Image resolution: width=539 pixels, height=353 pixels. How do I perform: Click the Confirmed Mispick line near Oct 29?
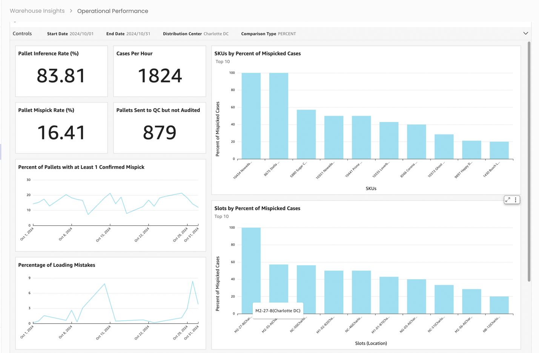[182, 193]
